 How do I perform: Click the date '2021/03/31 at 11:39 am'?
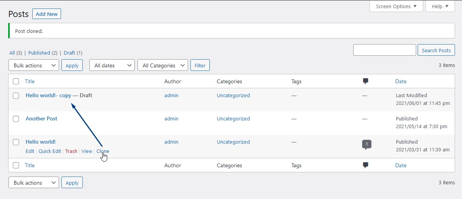coord(423,150)
